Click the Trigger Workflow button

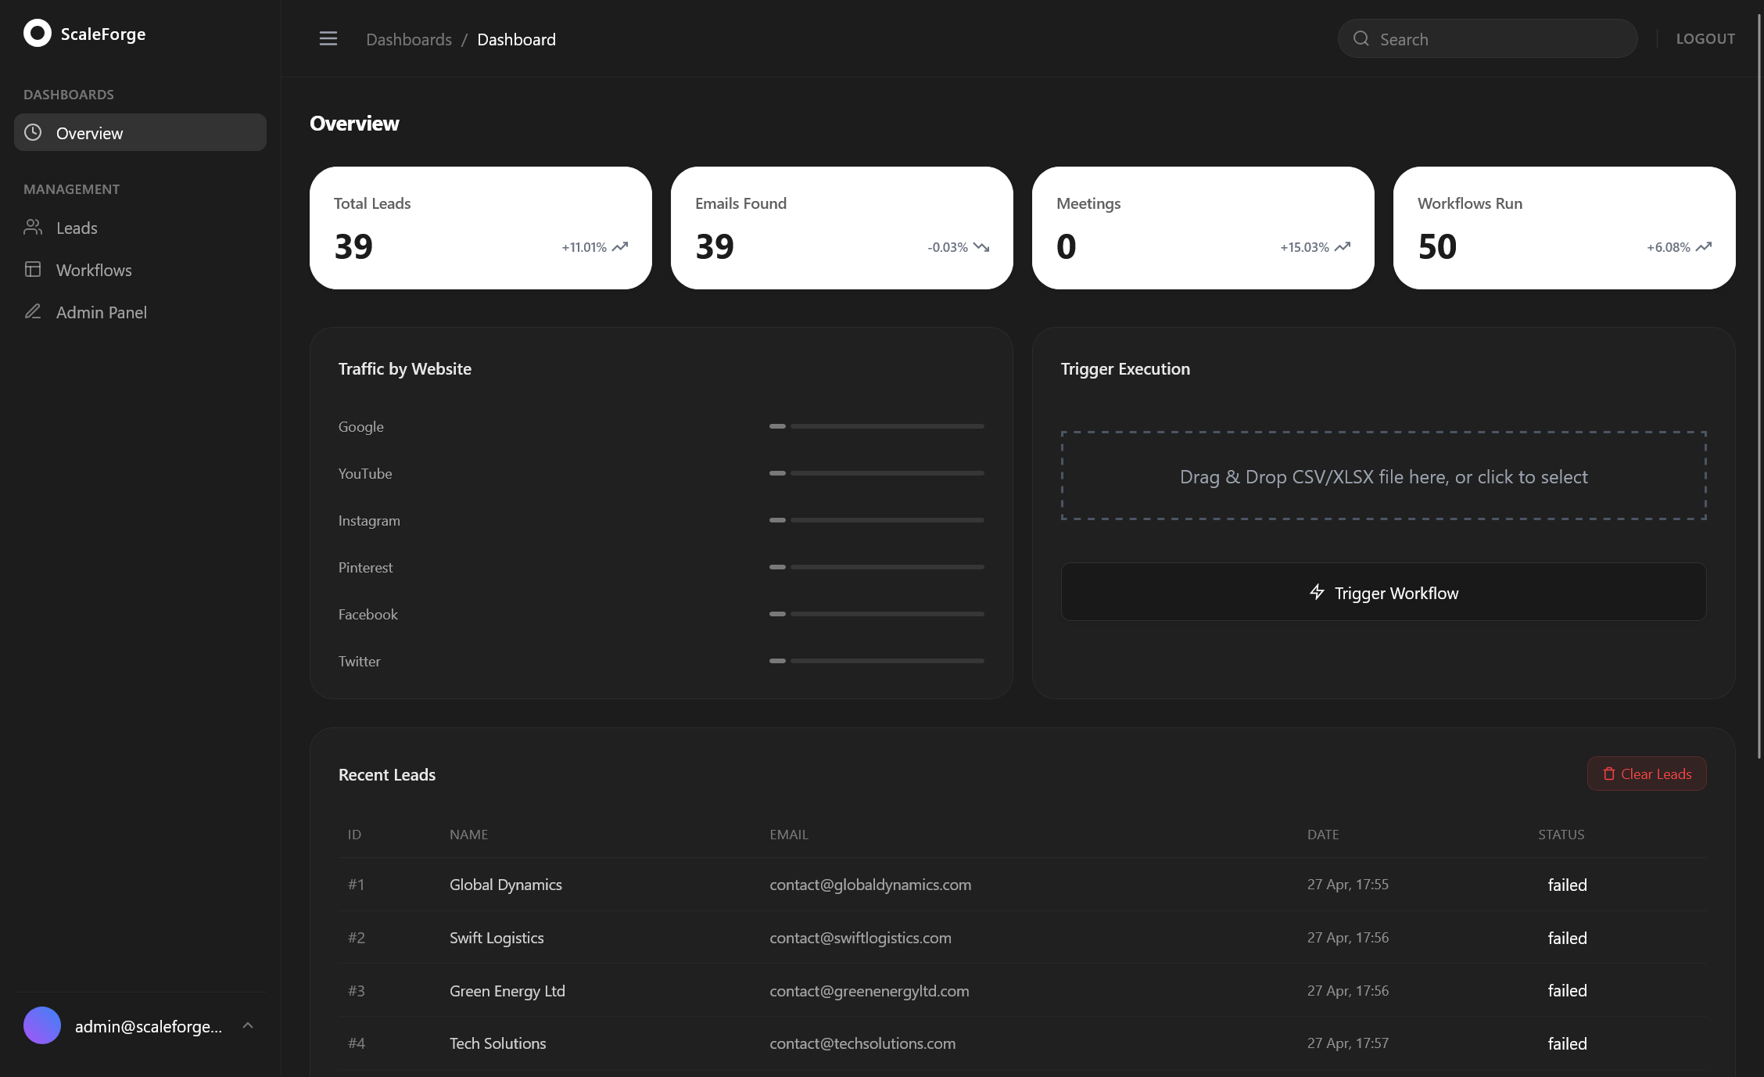coord(1383,592)
